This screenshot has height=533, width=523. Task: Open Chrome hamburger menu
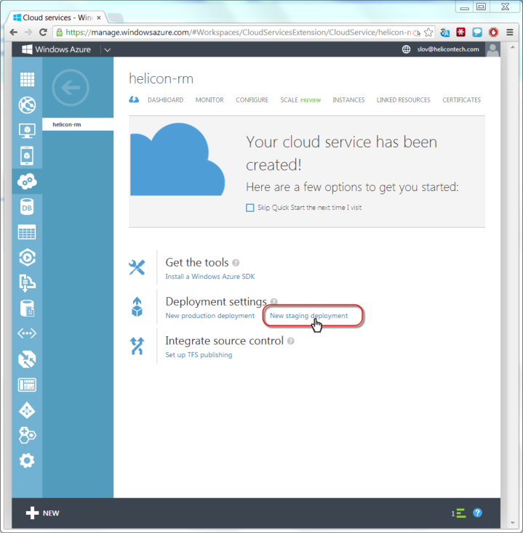tap(509, 32)
